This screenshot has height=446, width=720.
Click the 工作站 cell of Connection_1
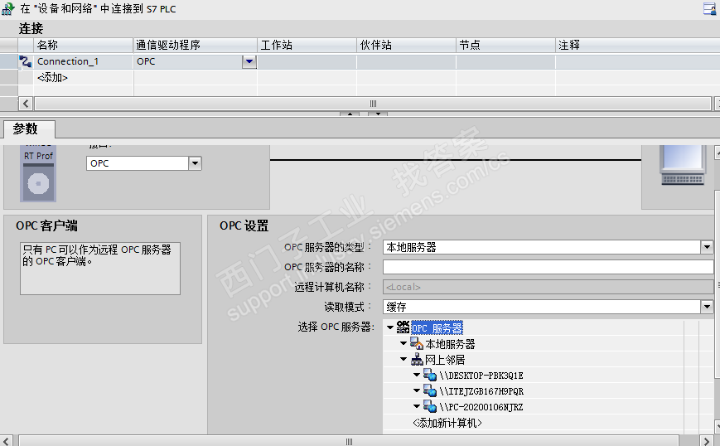[307, 61]
